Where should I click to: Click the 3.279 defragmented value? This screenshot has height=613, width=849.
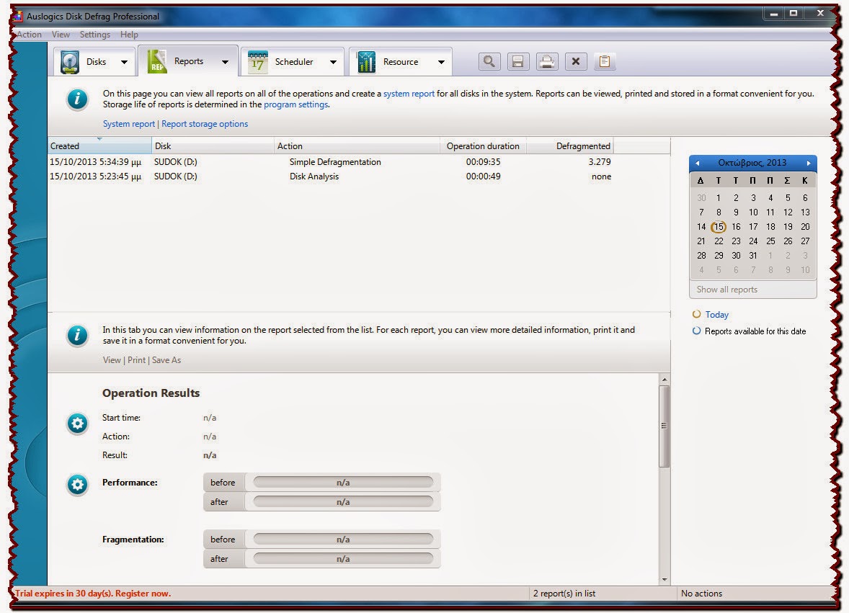pyautogui.click(x=600, y=162)
